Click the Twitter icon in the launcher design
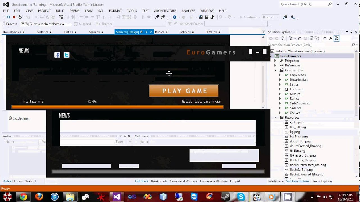The image size is (360, 202). pos(66,55)
